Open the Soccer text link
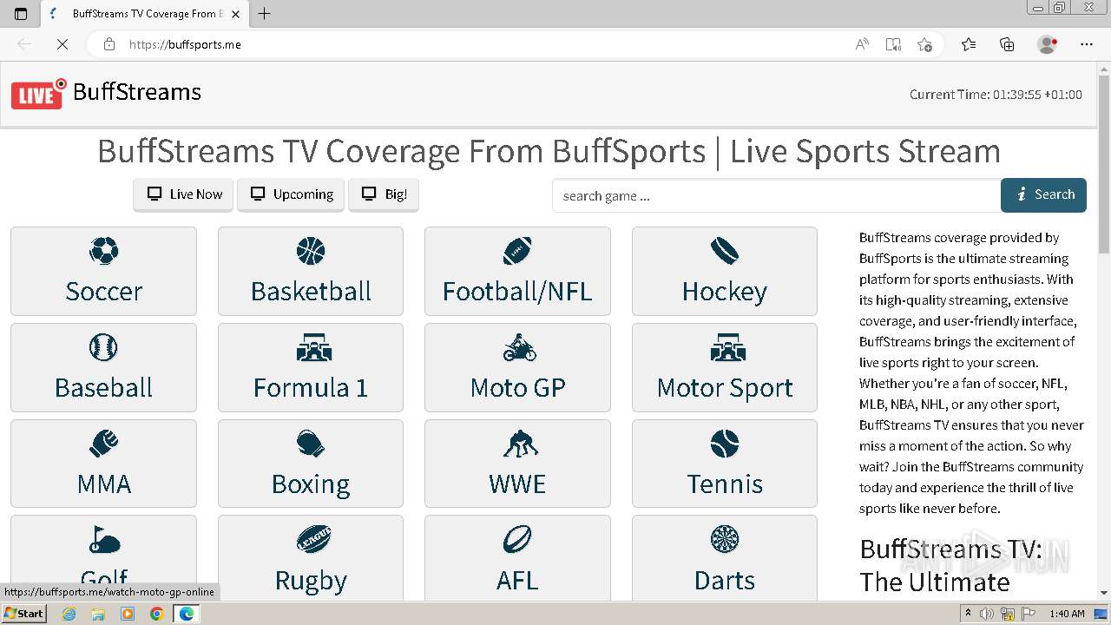Screen dimensions: 1111x625 103,292
